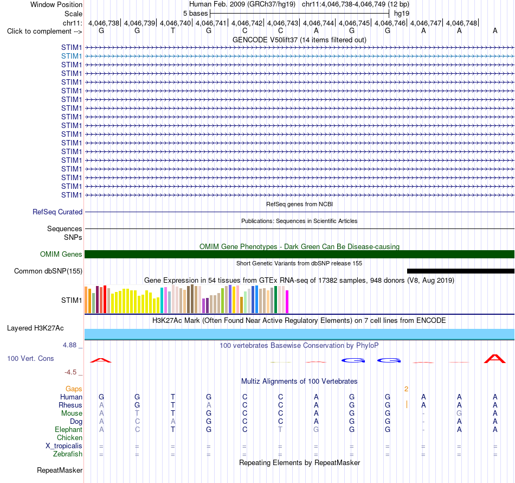The height and width of the screenshot is (483, 515).
Task: Select 'Repeating Elements by RepeatMasker' title
Action: tap(299, 463)
